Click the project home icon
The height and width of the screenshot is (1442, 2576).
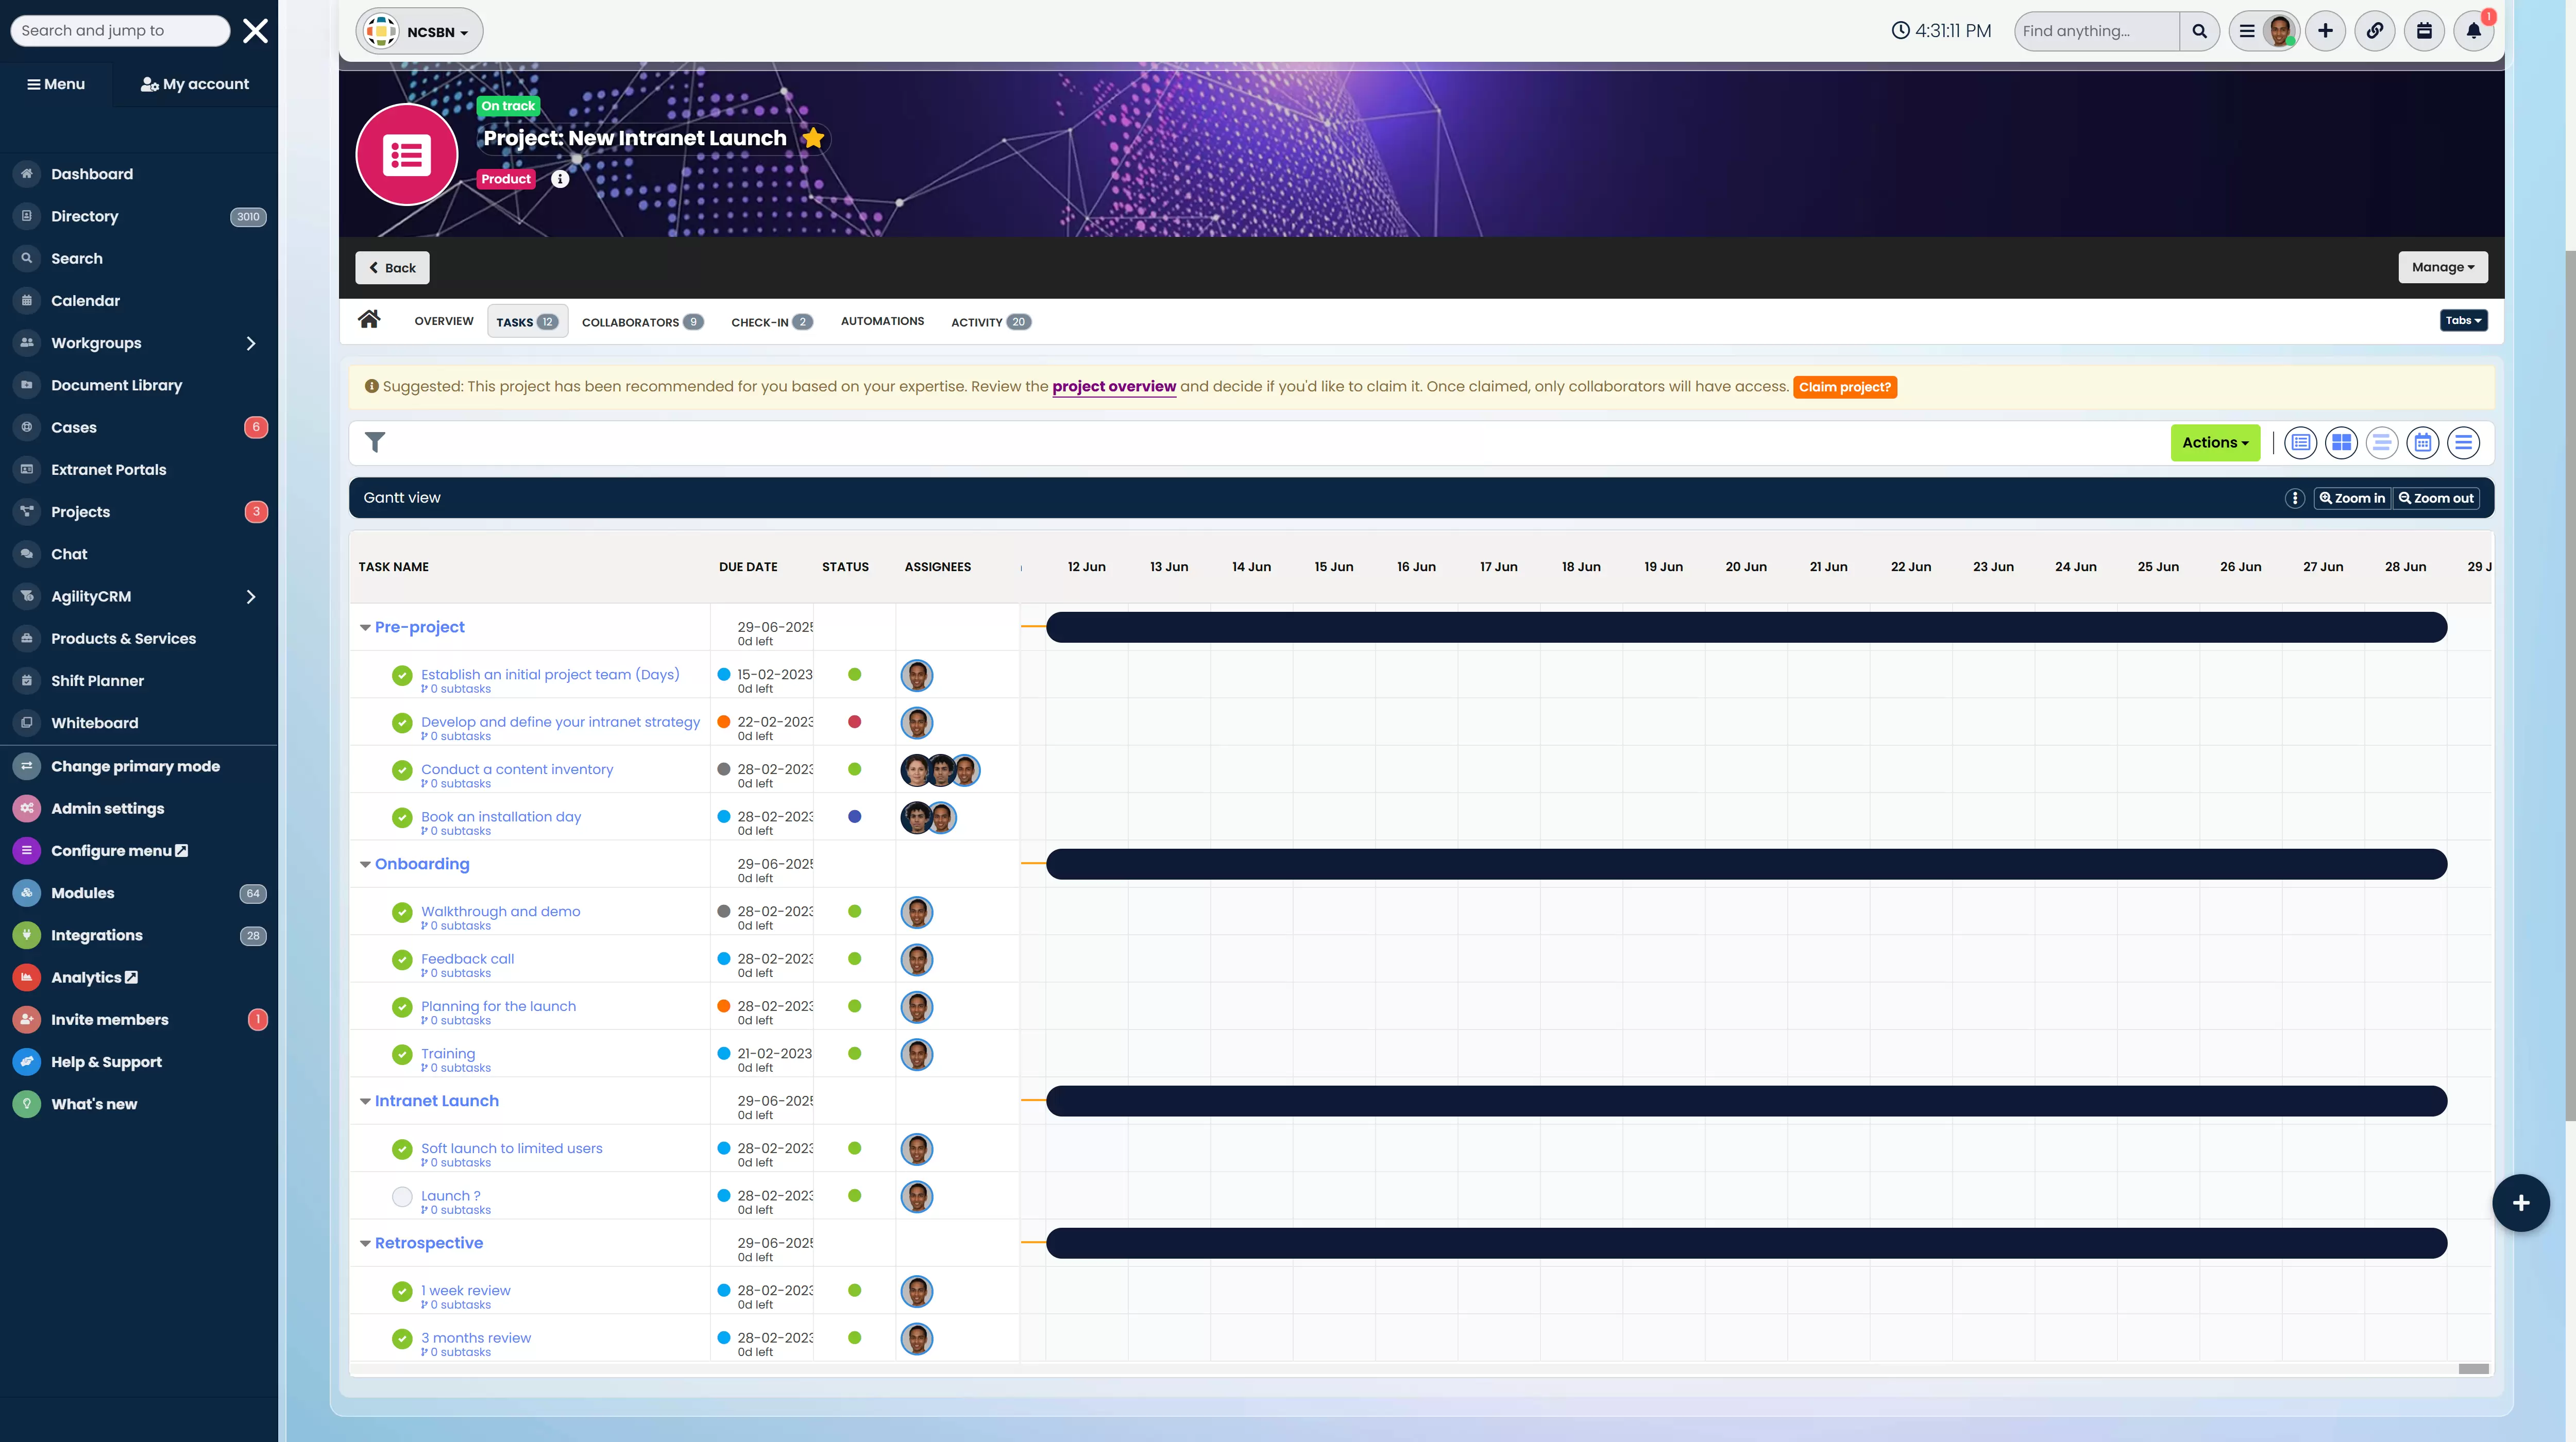369,320
